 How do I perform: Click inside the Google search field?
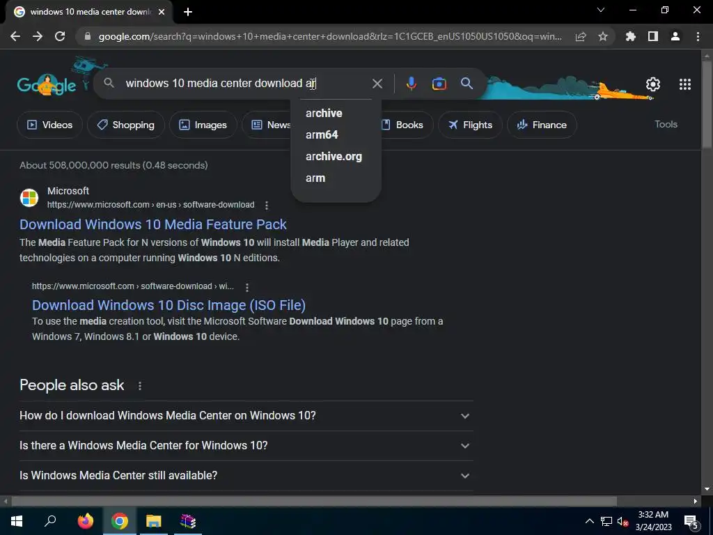coord(246,84)
